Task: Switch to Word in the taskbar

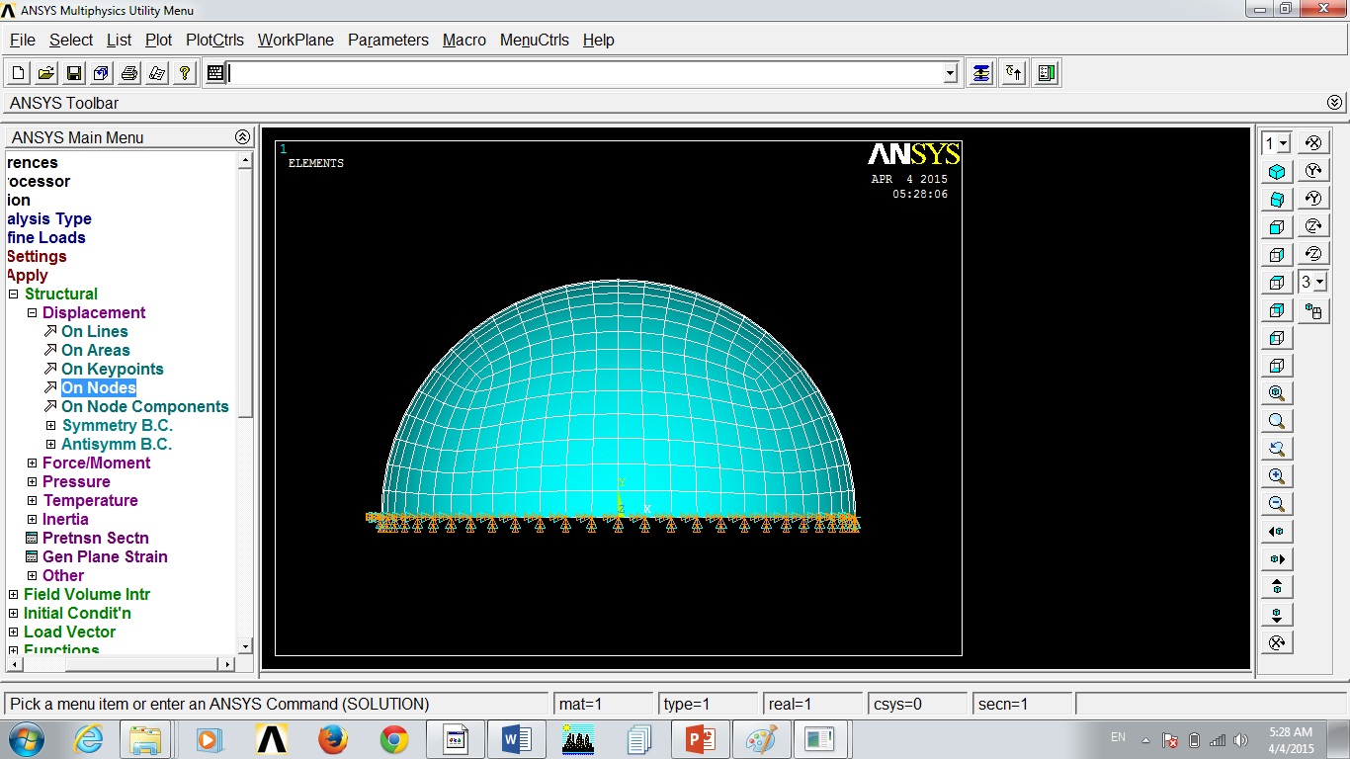Action: click(x=517, y=739)
